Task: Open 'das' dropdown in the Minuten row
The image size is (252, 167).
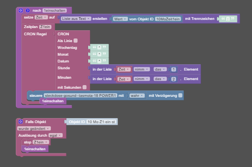Action: coord(160,79)
